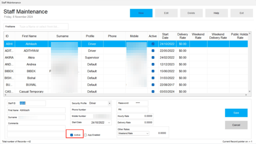This screenshot has height=144, width=256.
Task: Cancel the staff edit
Action: [x=236, y=125]
